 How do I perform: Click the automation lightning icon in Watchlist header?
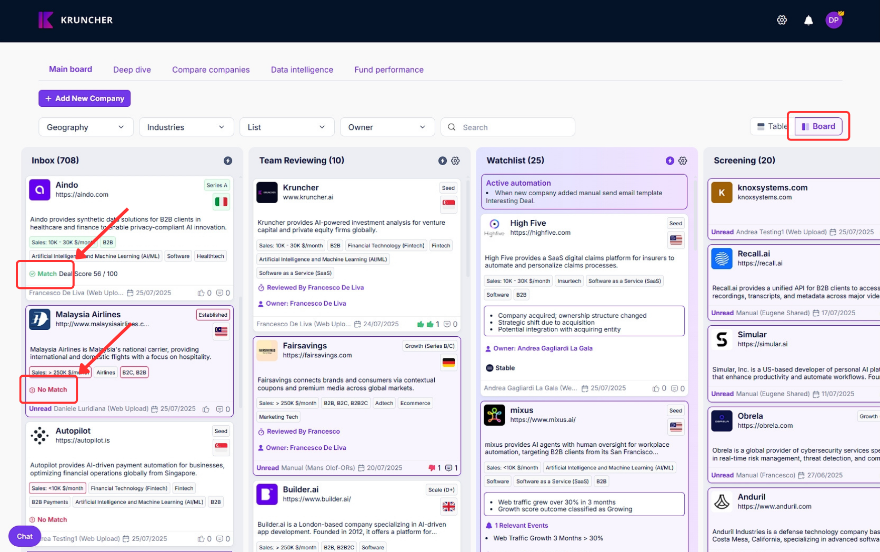pos(669,160)
